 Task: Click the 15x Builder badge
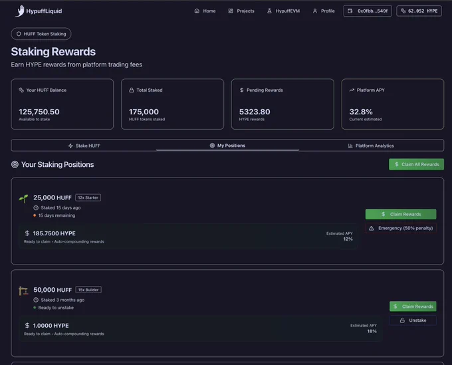point(88,290)
